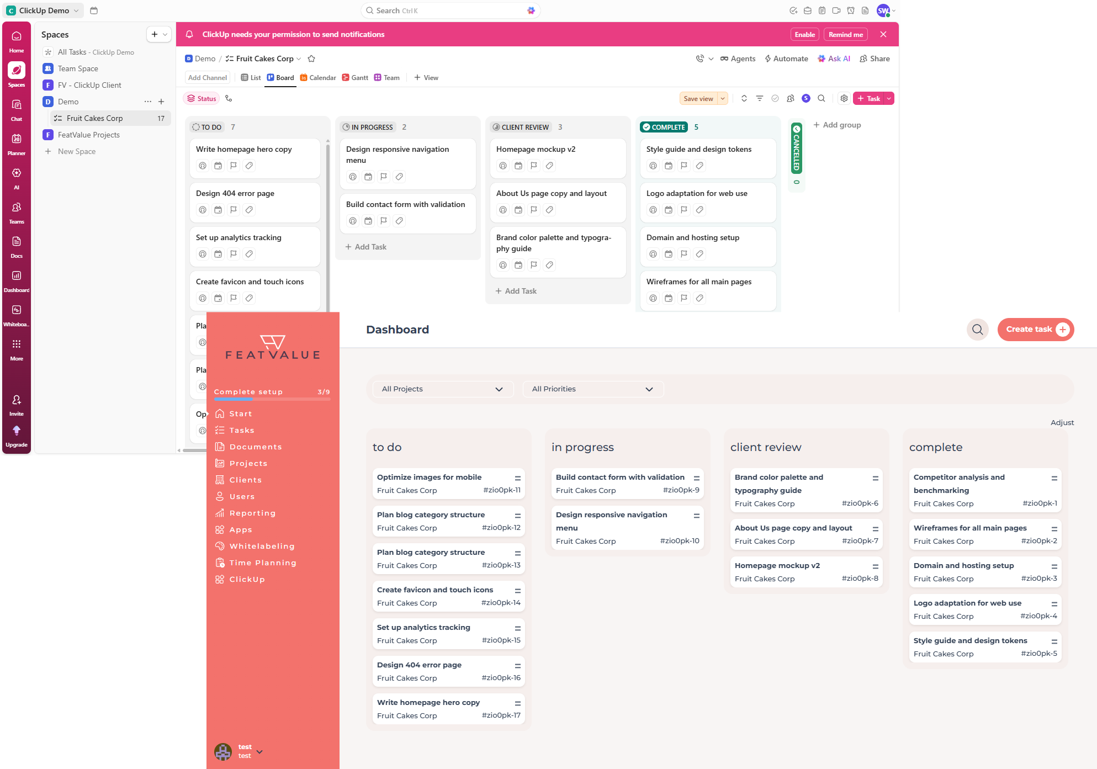Click the assignees people icon in board toolbar

[791, 98]
